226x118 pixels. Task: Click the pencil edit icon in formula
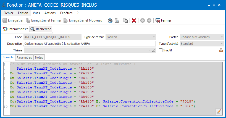click(x=219, y=112)
